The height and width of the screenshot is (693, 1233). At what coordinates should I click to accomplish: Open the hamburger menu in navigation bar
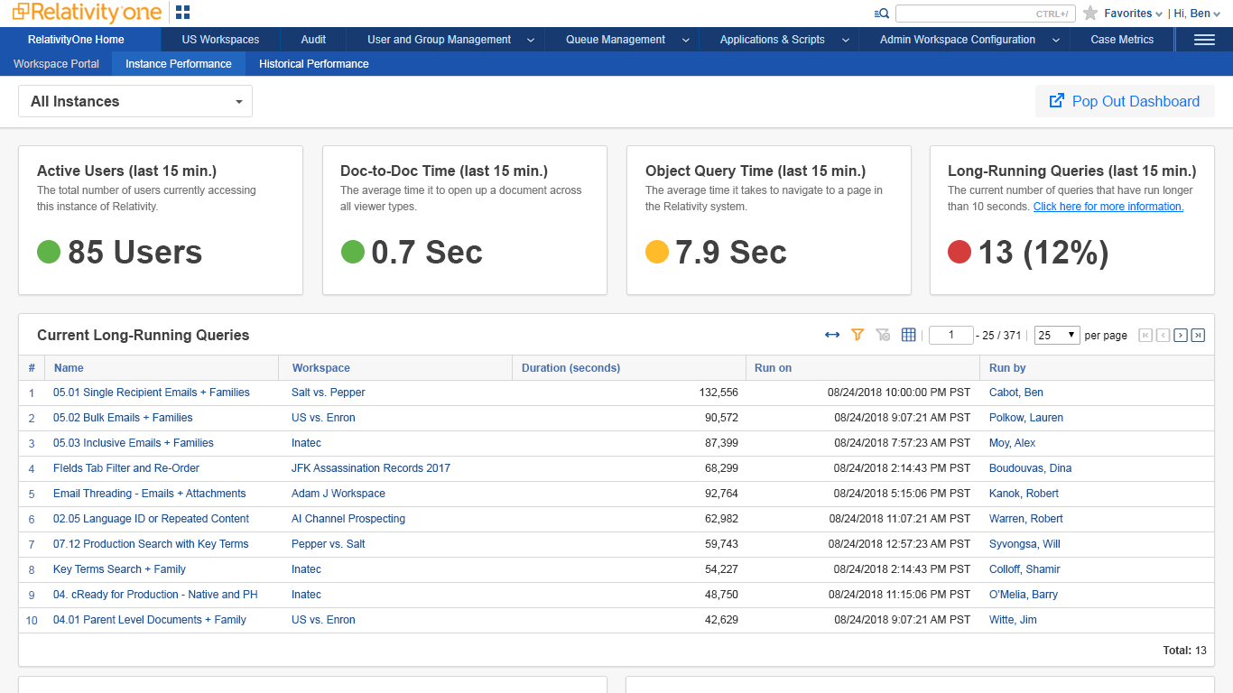tap(1204, 40)
